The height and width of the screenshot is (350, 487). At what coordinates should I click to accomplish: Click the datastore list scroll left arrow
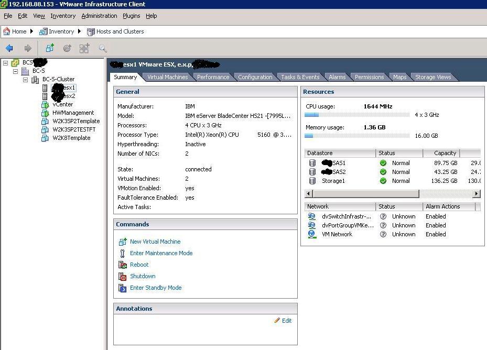[x=308, y=194]
